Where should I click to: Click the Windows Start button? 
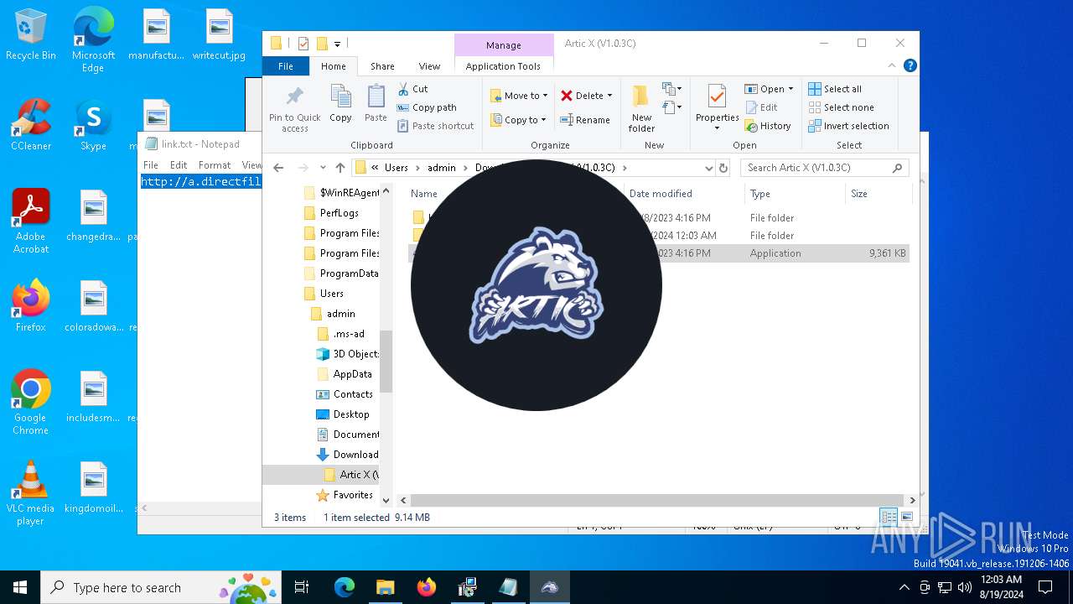coord(20,587)
